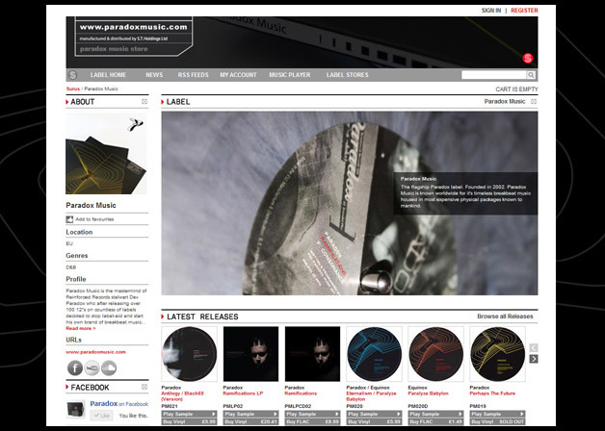Buy FLAC for PMLPCD02 at £8.99
605x431 pixels.
pyautogui.click(x=312, y=421)
